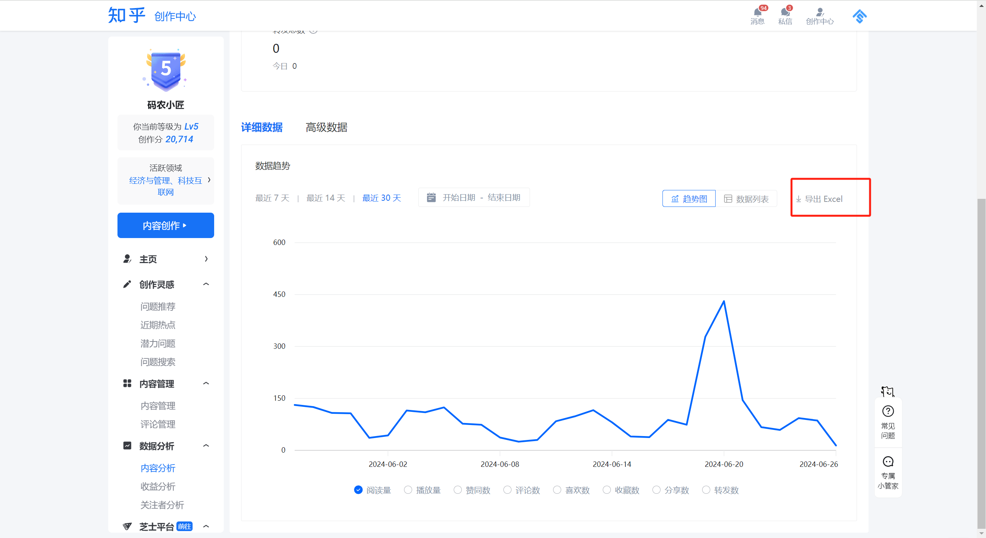Click the blue Zhihu logo icon at top right
The height and width of the screenshot is (538, 986).
pyautogui.click(x=859, y=16)
